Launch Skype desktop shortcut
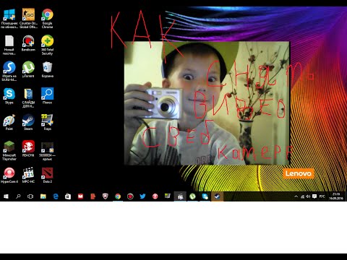347x260 pixels. pyautogui.click(x=9, y=96)
